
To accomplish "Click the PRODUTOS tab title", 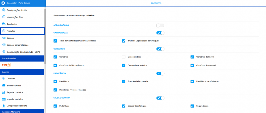I will click(x=156, y=3).
